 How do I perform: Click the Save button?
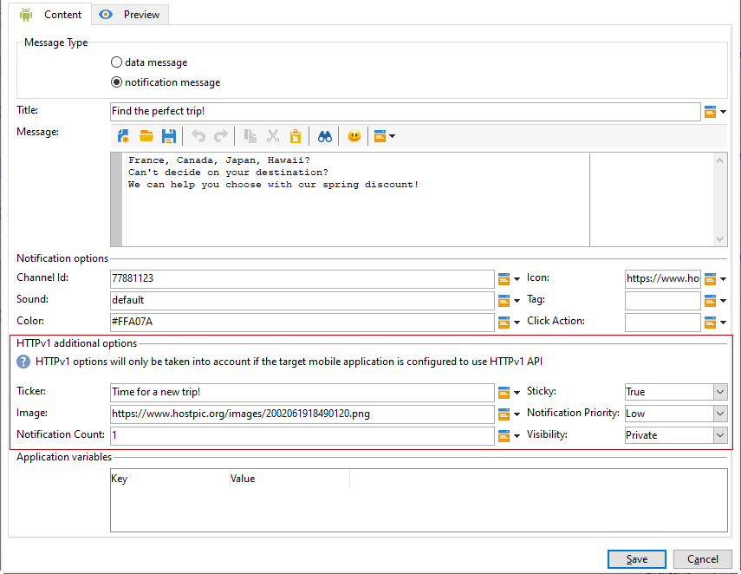pyautogui.click(x=636, y=559)
